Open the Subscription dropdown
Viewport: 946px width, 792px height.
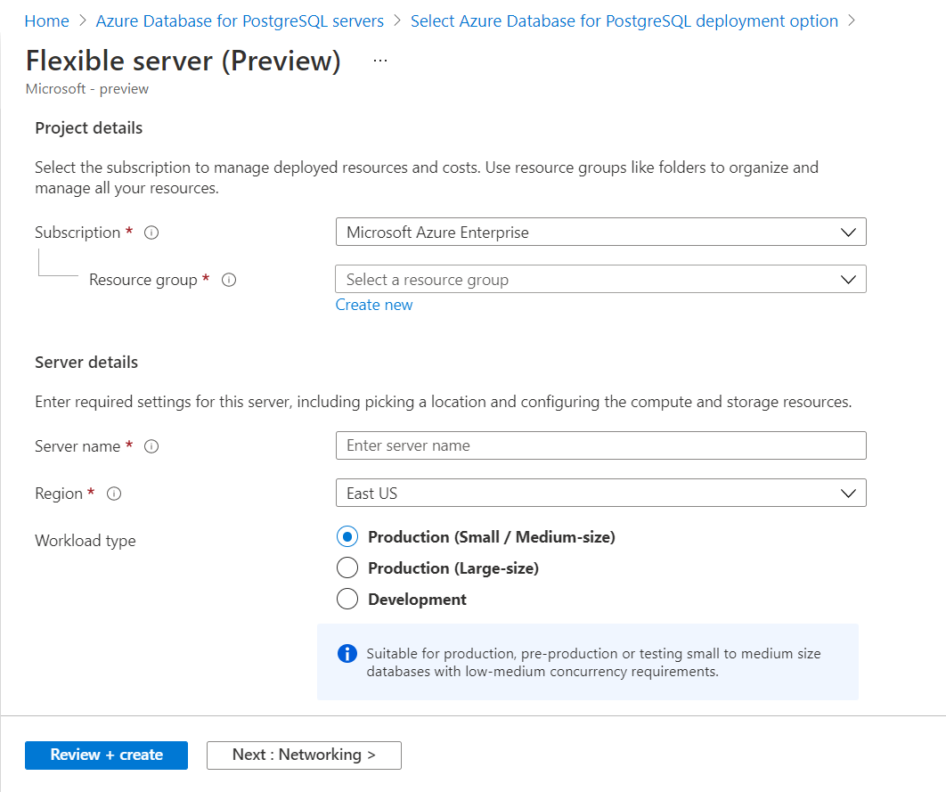click(600, 233)
